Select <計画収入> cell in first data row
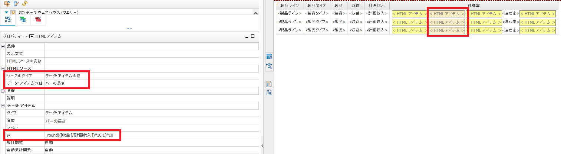 (377, 13)
